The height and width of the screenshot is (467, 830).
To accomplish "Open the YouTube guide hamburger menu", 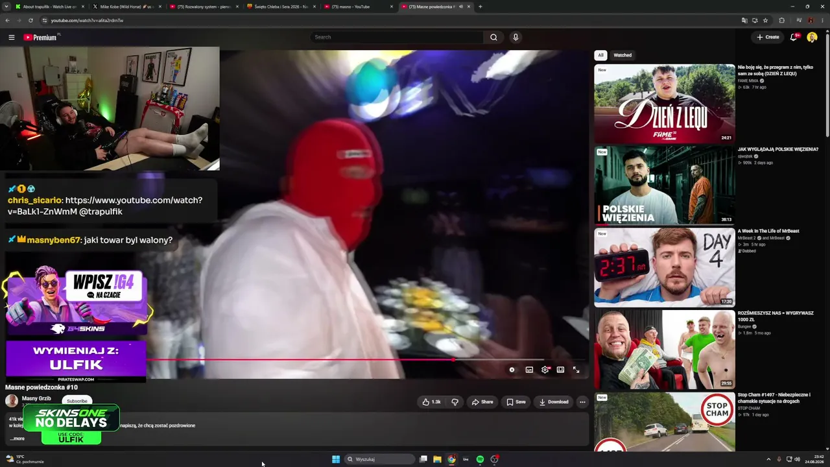I will coord(12,38).
